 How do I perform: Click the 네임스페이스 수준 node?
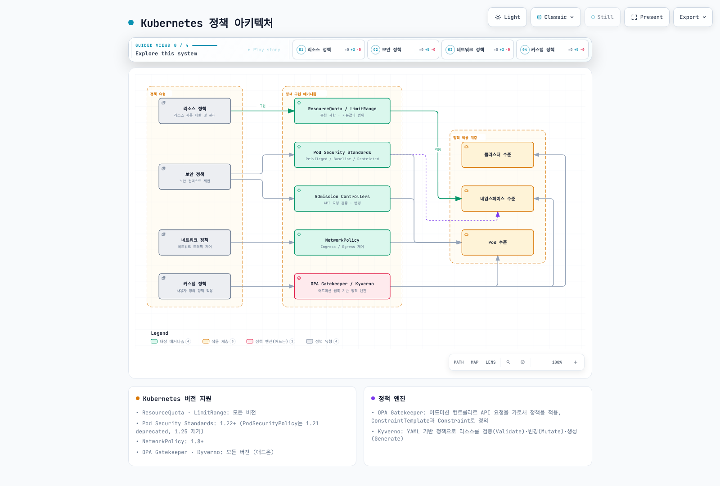click(x=498, y=199)
